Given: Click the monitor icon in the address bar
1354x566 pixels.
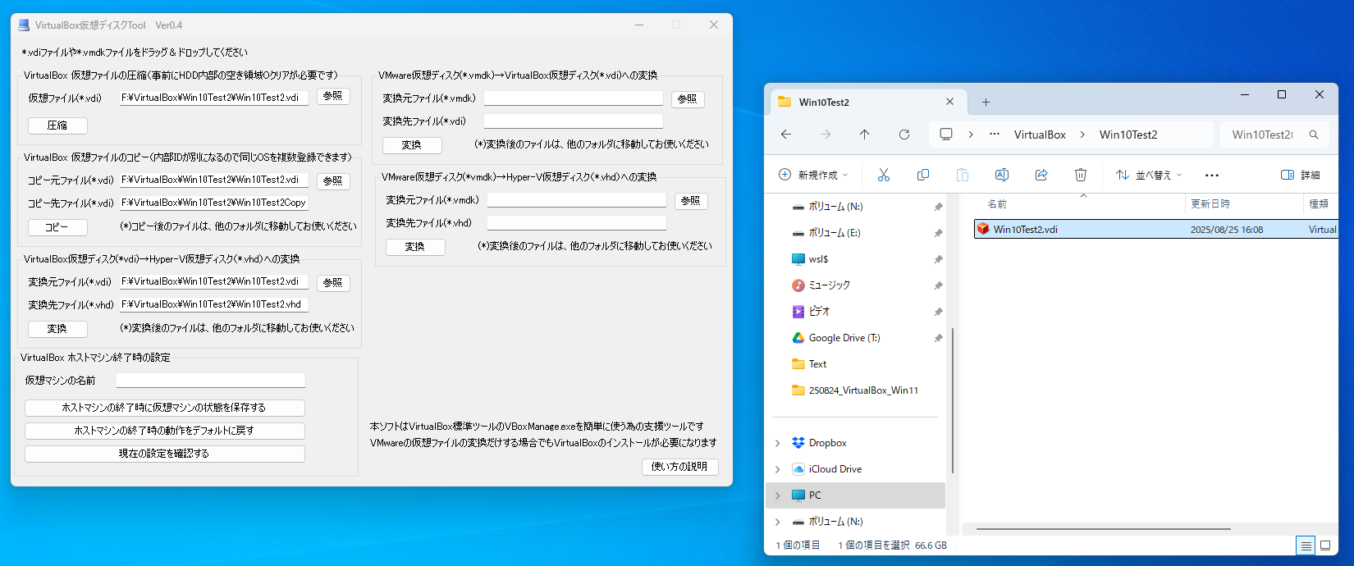Looking at the screenshot, I should click(946, 135).
